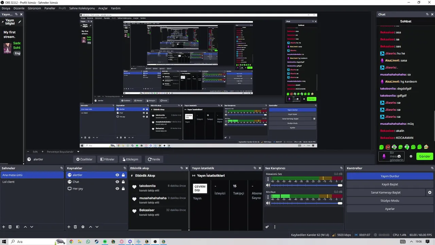
Task: Close the Etkinlik akışı dock
Action: tap(187, 168)
